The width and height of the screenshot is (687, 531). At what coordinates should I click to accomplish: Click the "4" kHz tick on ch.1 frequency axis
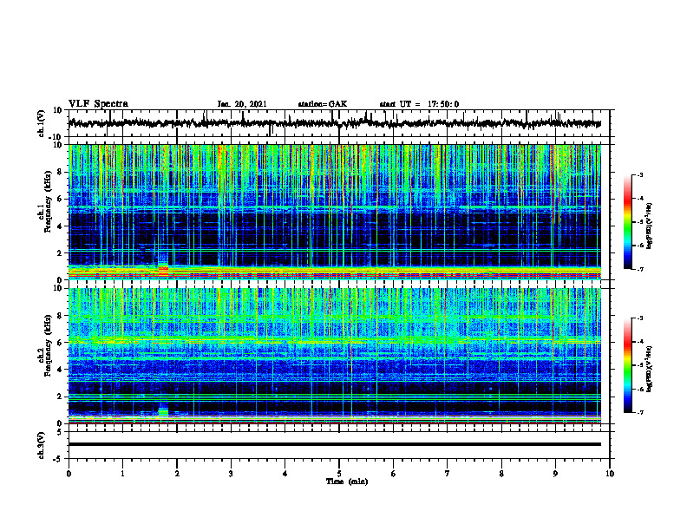(x=60, y=226)
